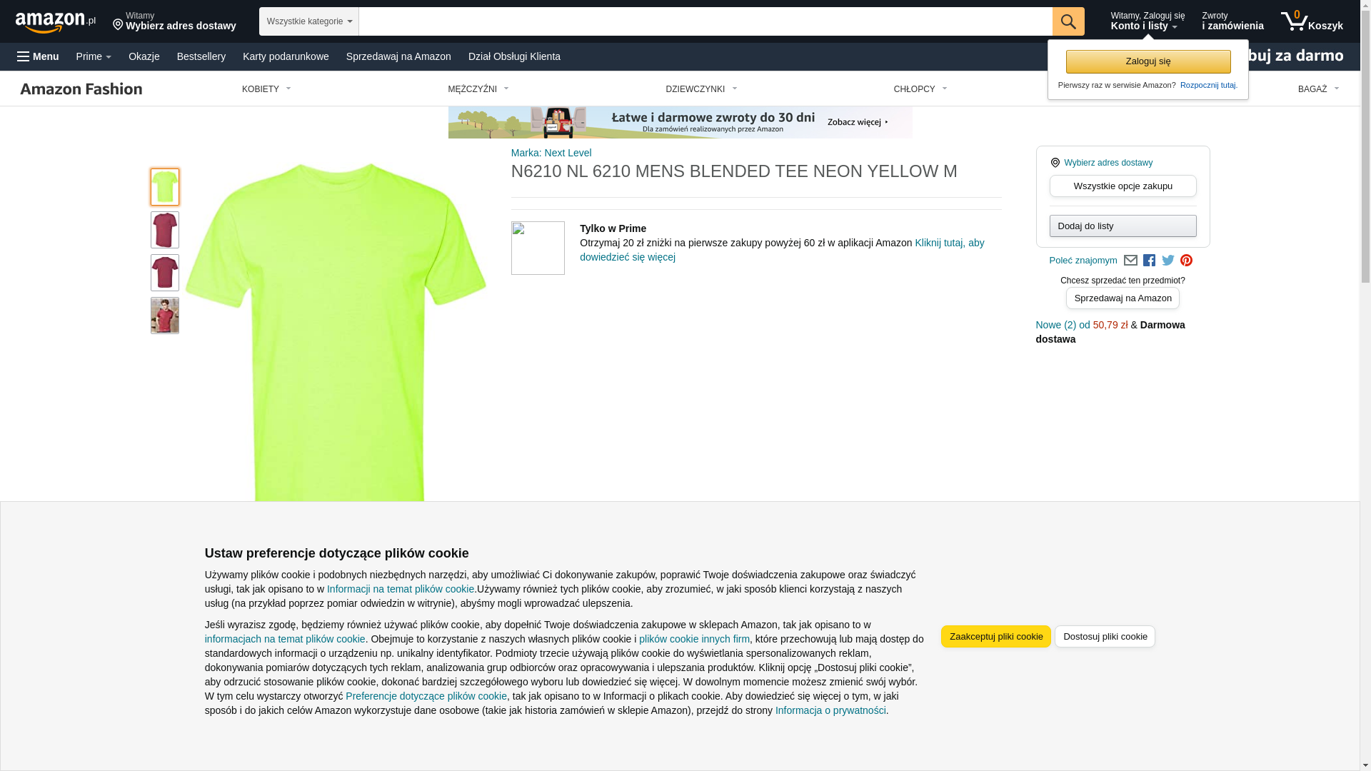Click Dostosuj pliki cookie button
Viewport: 1371px width, 771px height.
point(1105,637)
